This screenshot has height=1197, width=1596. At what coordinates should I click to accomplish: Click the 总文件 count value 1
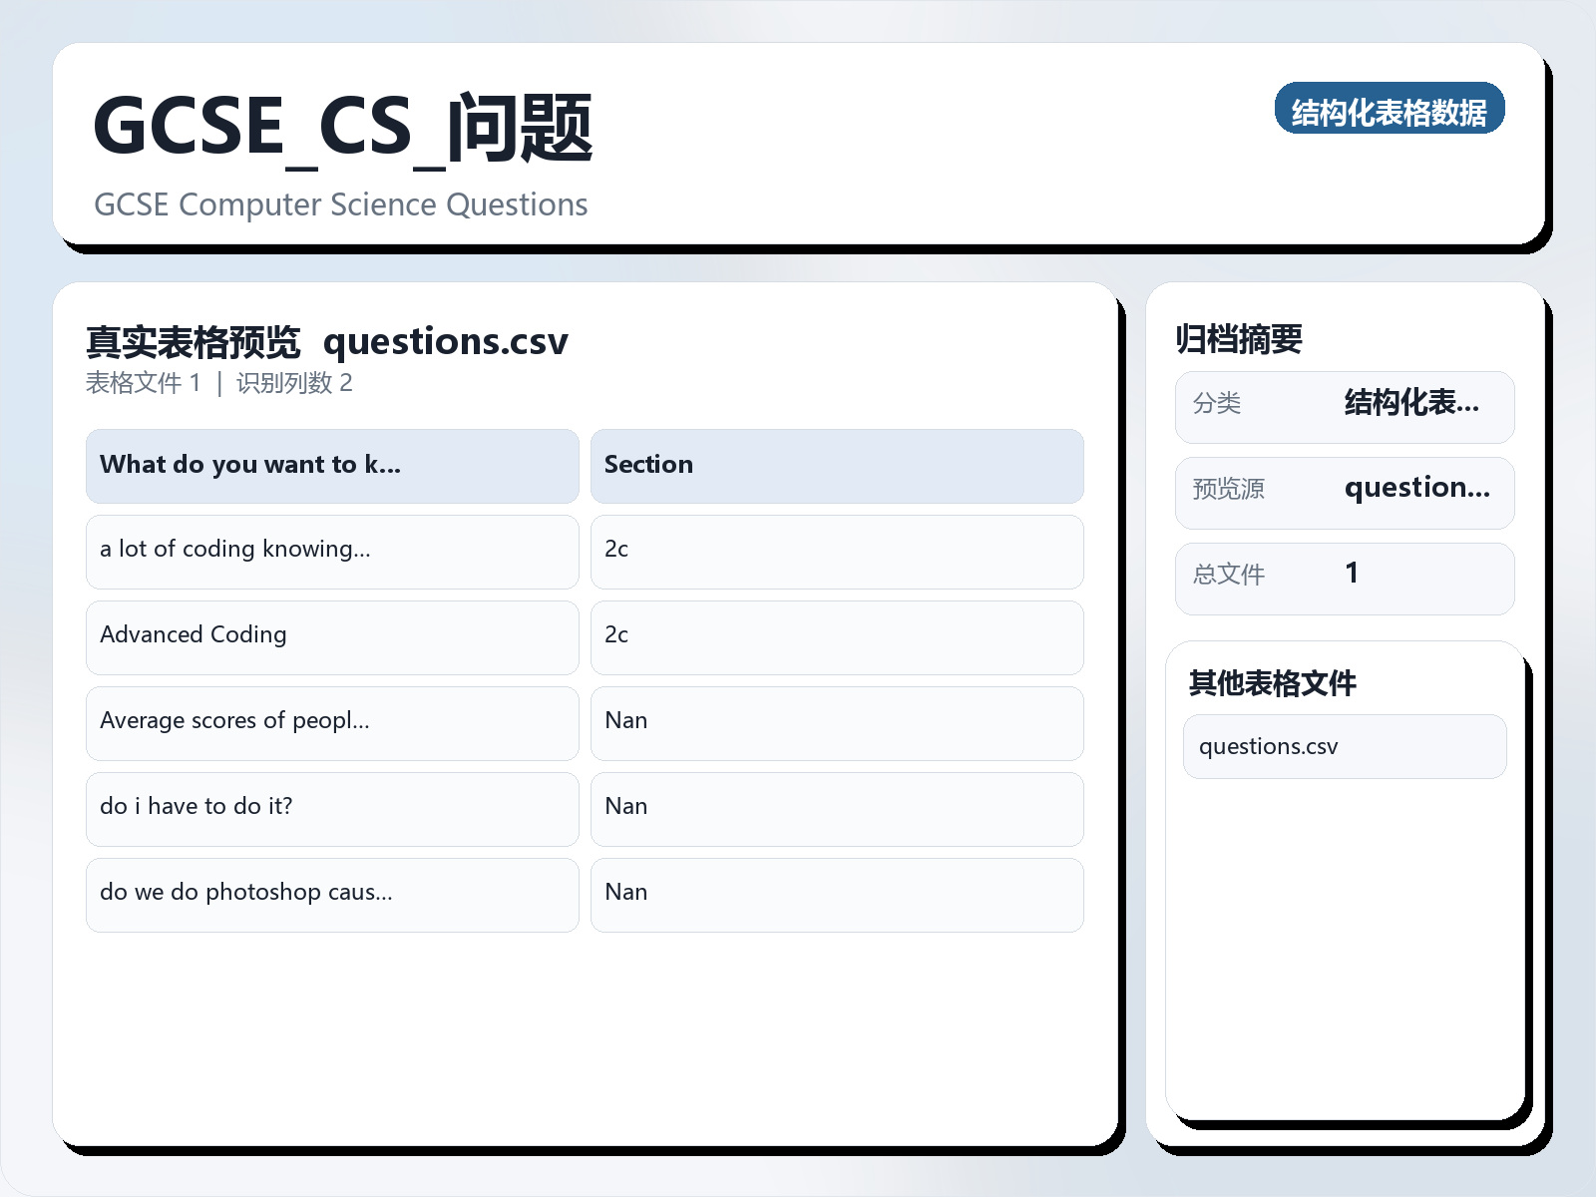pos(1353,574)
